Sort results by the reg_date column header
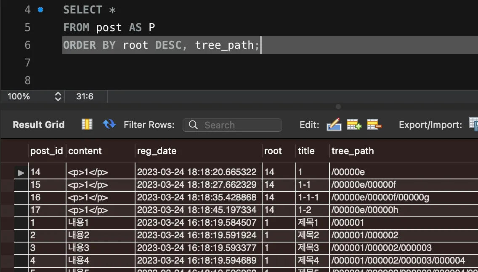The image size is (478, 272). point(157,151)
